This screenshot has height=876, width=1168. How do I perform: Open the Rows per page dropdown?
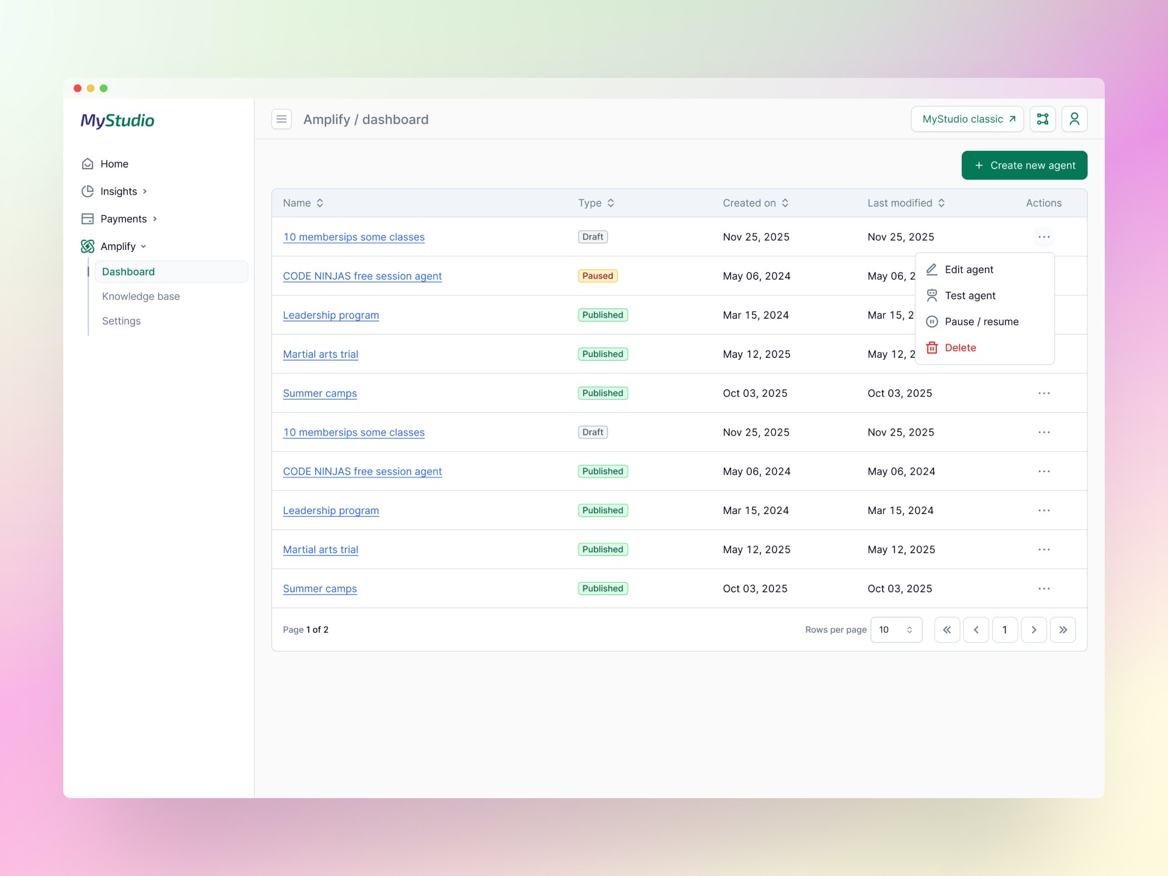point(895,630)
